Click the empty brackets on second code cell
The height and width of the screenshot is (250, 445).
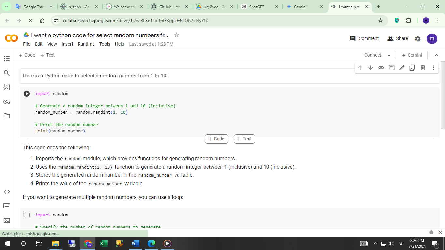[x=27, y=215]
